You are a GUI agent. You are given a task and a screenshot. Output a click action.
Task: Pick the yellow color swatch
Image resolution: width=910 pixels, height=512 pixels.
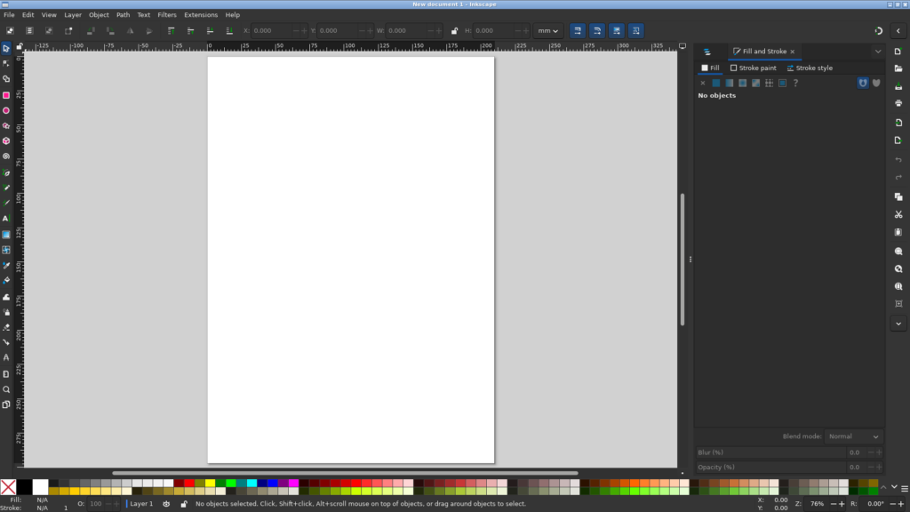tap(210, 483)
